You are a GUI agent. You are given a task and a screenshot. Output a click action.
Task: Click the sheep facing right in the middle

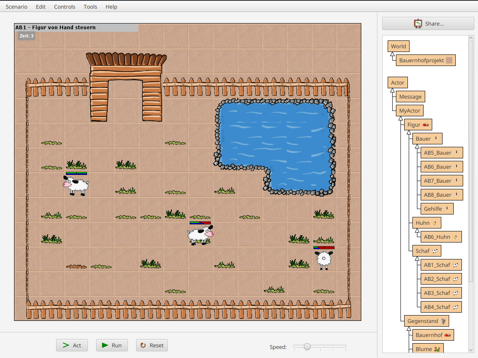click(200, 235)
